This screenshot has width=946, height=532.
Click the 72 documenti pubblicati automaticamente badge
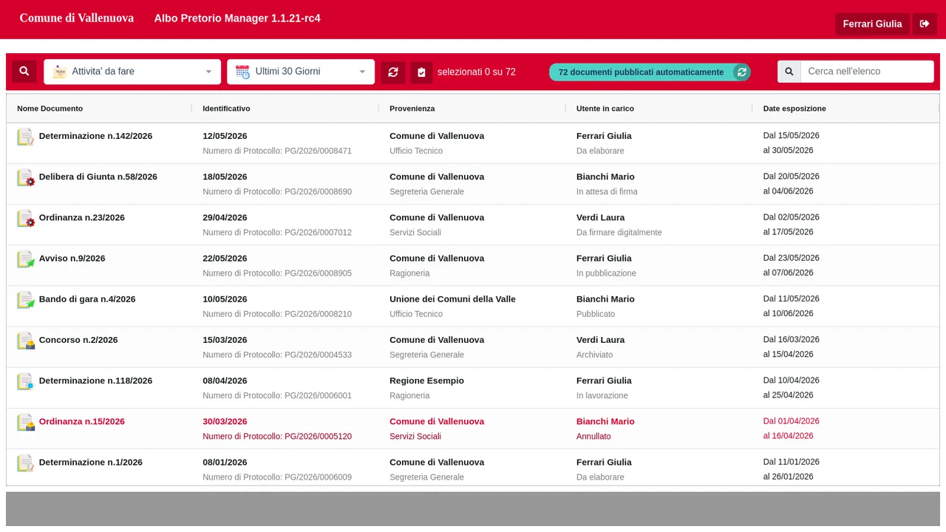[650, 72]
